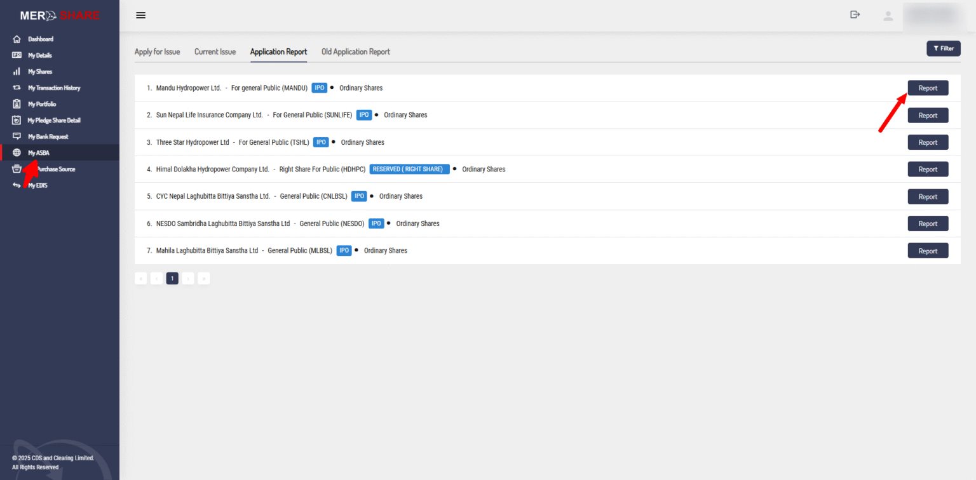Open My Shares bar chart icon
The width and height of the screenshot is (976, 480).
click(x=17, y=72)
